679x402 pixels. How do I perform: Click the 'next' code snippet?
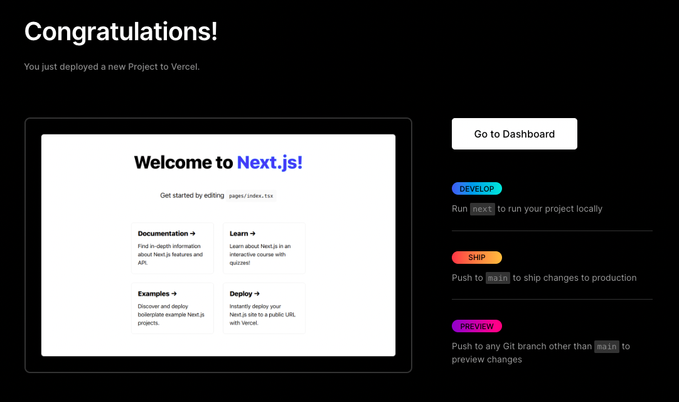click(483, 209)
